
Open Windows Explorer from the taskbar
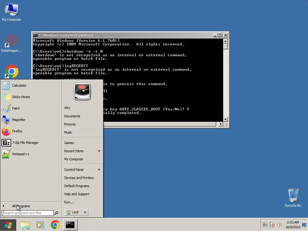25,225
